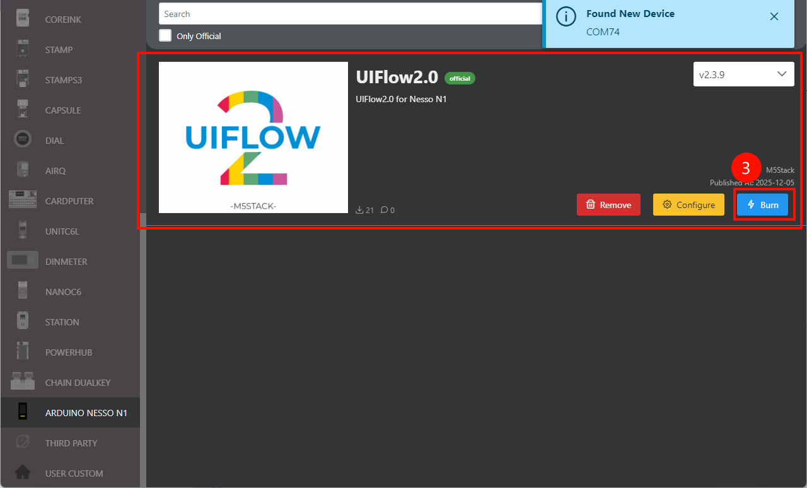The image size is (807, 488).
Task: Click the CoreInk device icon
Action: (x=23, y=18)
